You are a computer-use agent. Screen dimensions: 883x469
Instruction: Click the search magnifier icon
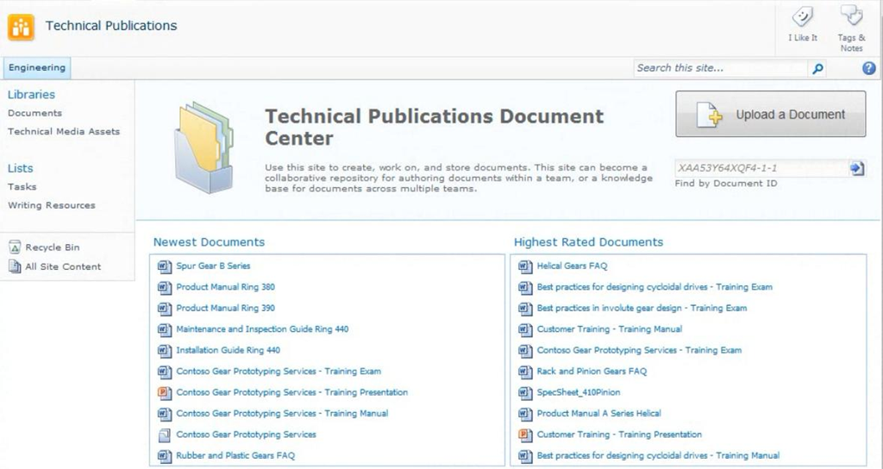[x=817, y=69]
